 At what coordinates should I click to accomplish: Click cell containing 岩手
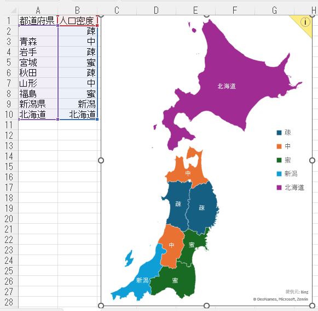38,52
